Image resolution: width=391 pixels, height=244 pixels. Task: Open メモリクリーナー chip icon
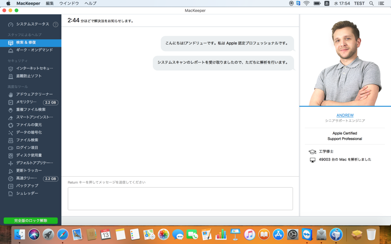[10, 102]
